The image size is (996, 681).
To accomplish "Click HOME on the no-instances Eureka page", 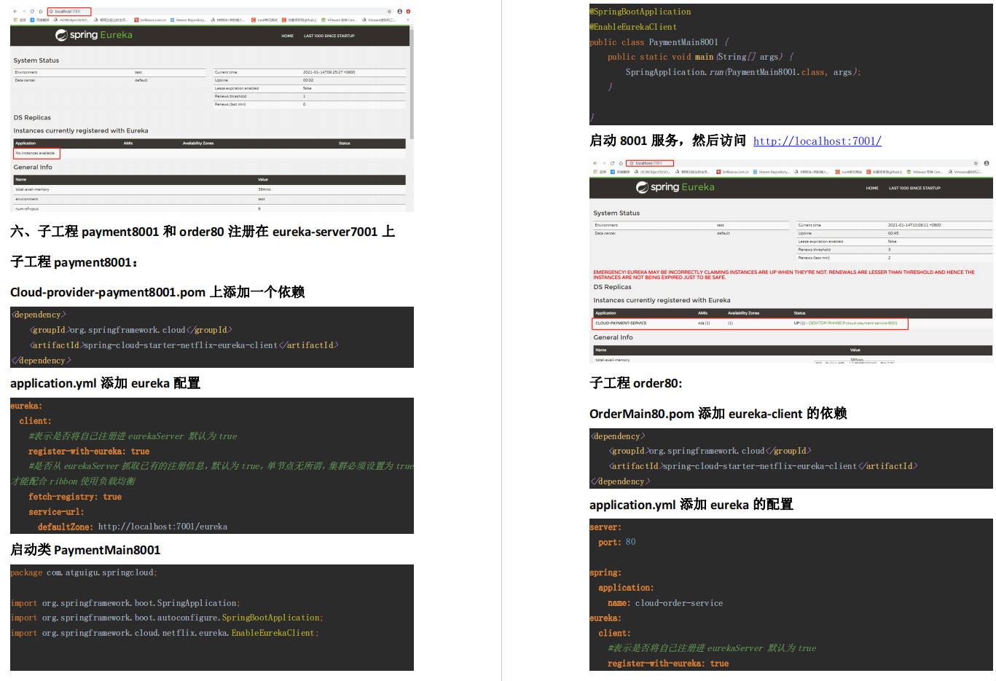I will (x=288, y=36).
